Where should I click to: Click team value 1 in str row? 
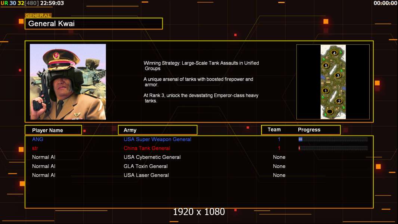tap(279, 148)
